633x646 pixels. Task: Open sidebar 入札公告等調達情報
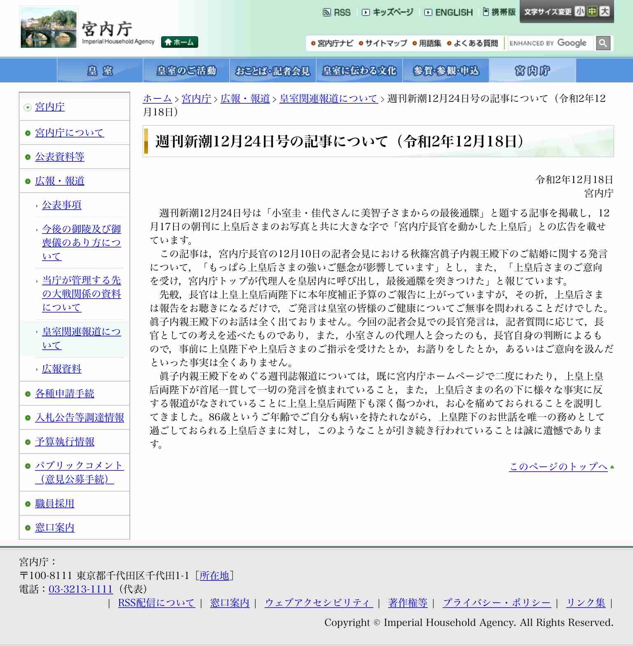pyautogui.click(x=80, y=417)
